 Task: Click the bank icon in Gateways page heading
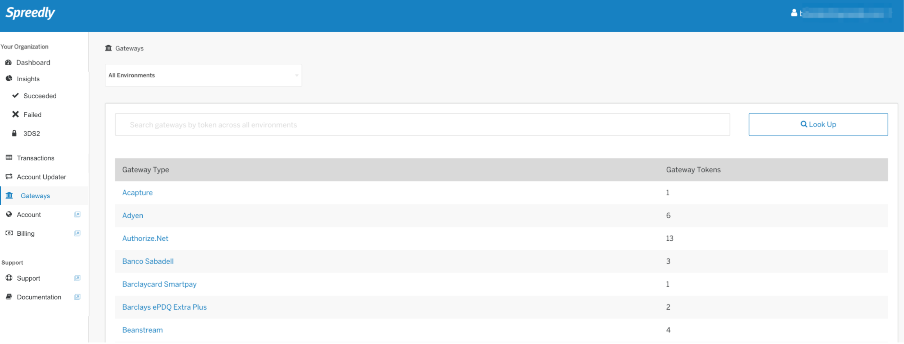(x=108, y=48)
